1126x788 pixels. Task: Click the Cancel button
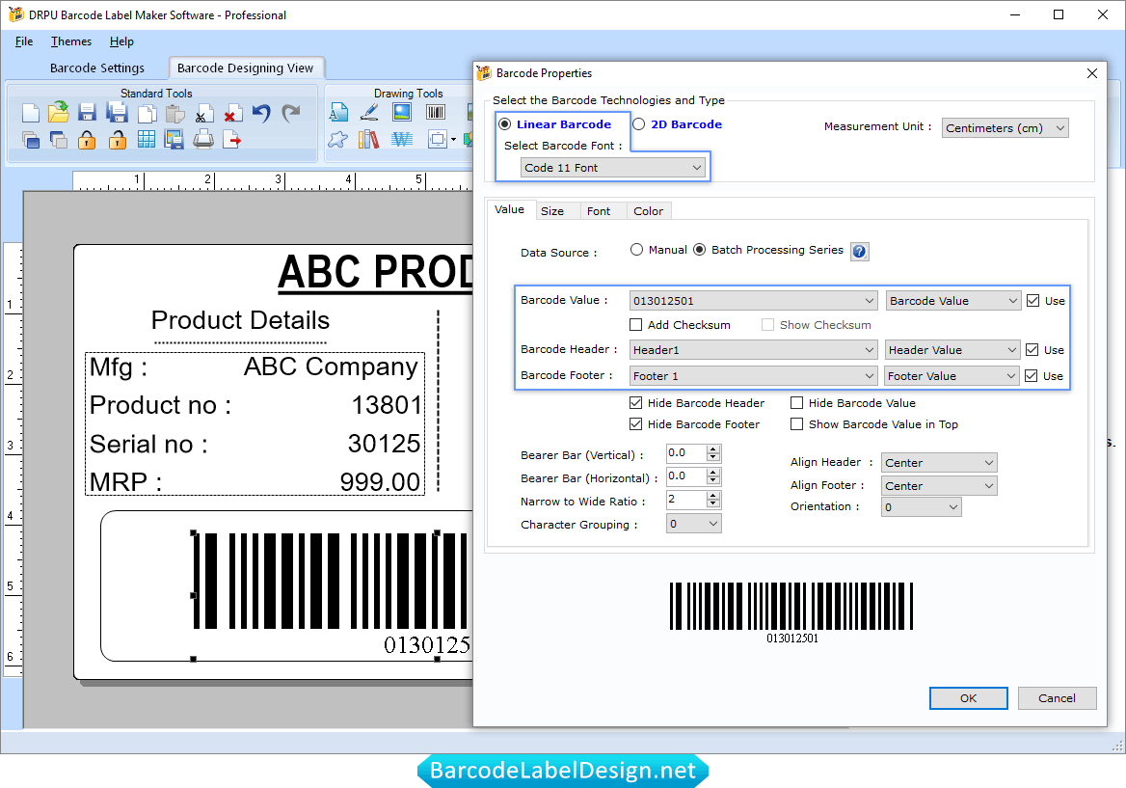[1057, 698]
